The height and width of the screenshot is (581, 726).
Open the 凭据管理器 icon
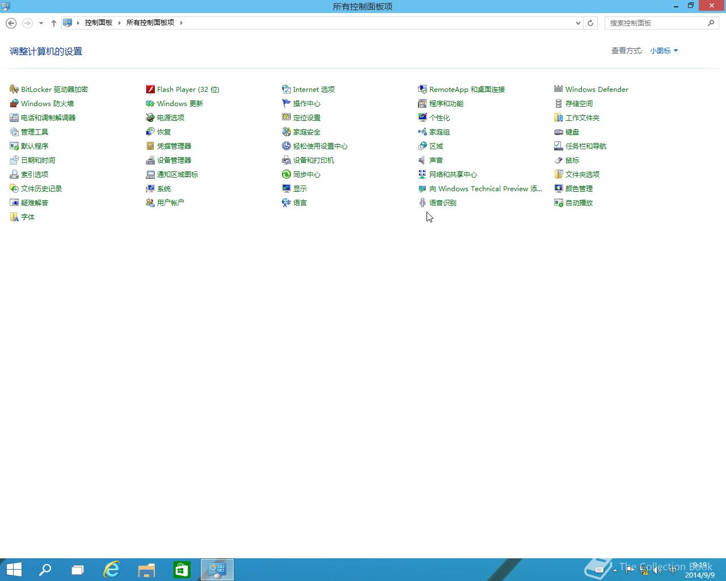pos(150,146)
